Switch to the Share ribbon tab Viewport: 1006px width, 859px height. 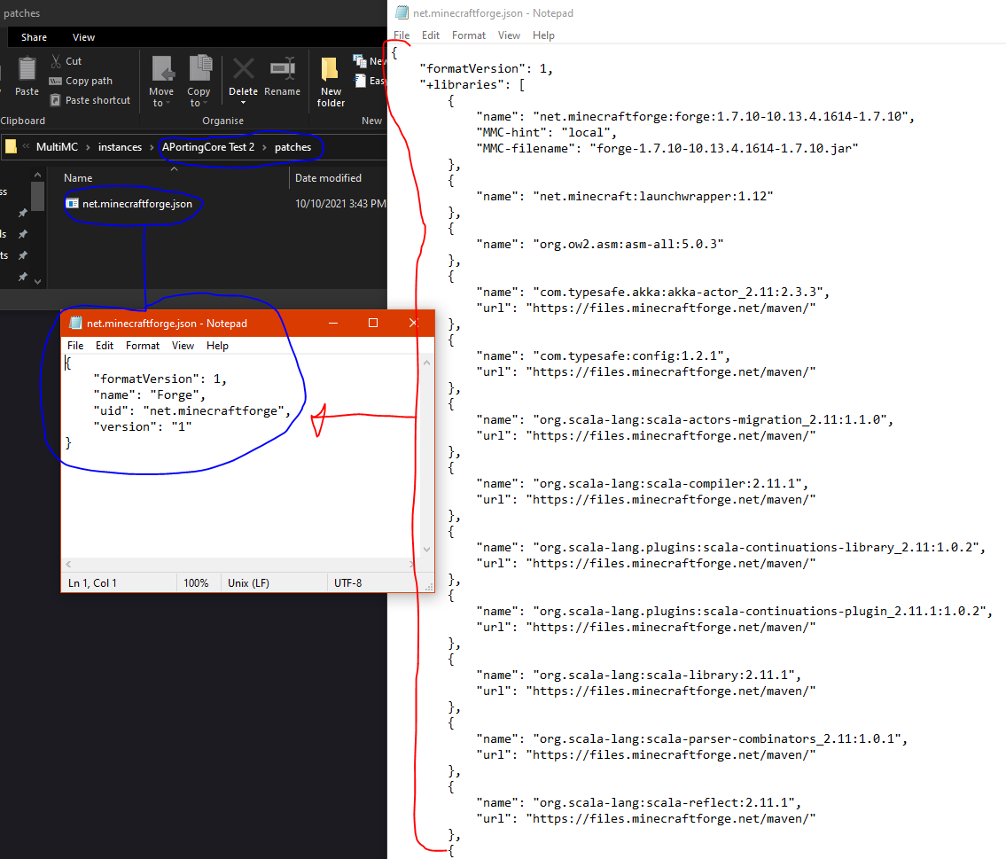click(34, 37)
